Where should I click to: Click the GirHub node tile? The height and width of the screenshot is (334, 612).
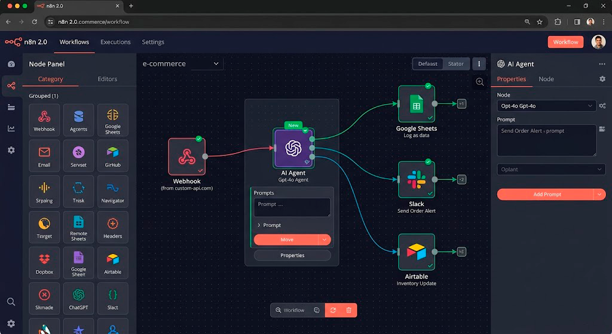coord(112,156)
